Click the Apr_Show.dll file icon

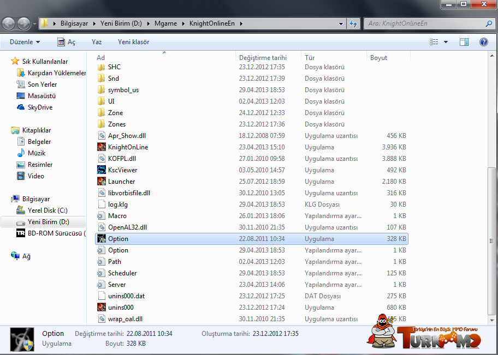(102, 136)
